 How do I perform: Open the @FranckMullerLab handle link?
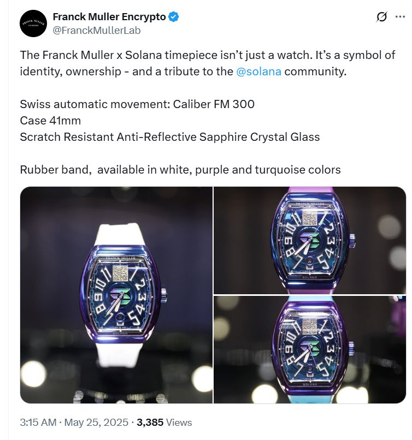coord(96,31)
